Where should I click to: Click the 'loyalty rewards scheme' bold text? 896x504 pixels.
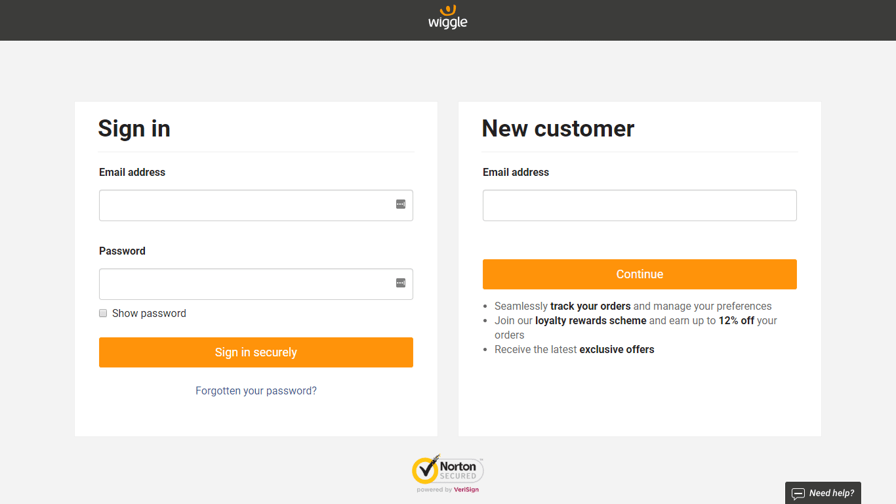point(591,321)
